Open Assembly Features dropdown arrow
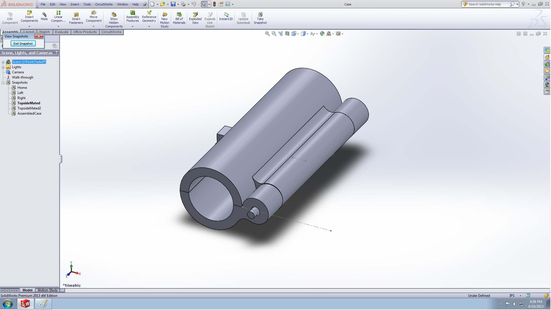Image resolution: width=551 pixels, height=310 pixels. [x=132, y=27]
